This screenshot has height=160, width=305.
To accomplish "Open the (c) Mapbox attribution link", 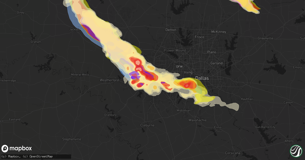I will 11,156.
